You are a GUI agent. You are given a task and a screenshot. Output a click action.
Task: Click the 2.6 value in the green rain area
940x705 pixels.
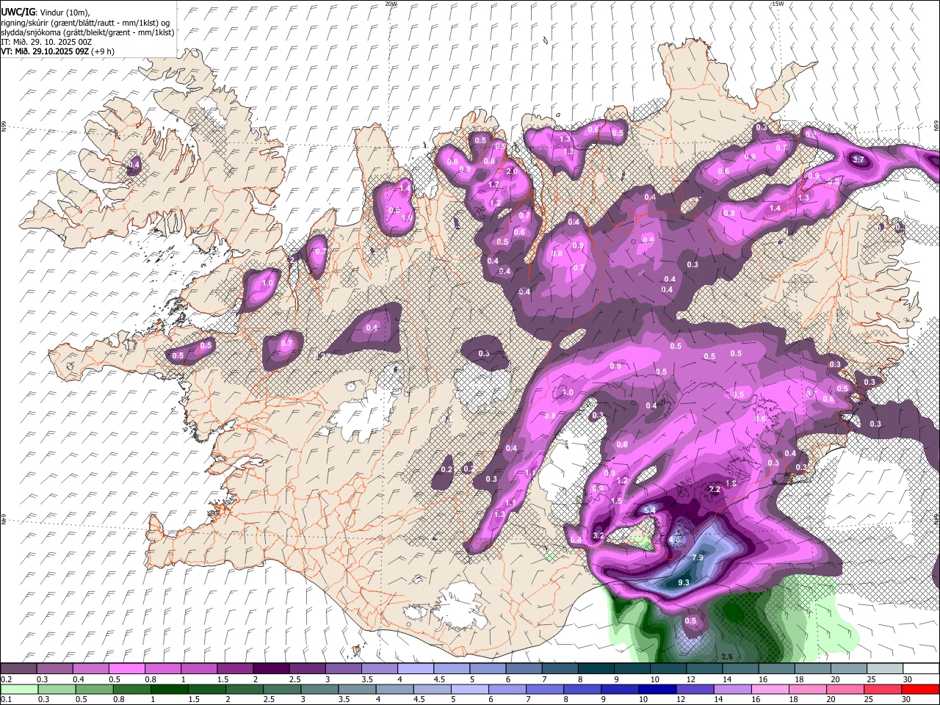click(727, 657)
